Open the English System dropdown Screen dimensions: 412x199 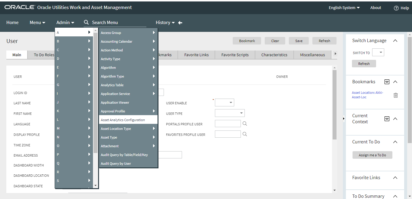coord(344,8)
